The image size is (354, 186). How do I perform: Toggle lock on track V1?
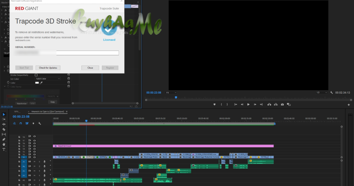point(19,157)
